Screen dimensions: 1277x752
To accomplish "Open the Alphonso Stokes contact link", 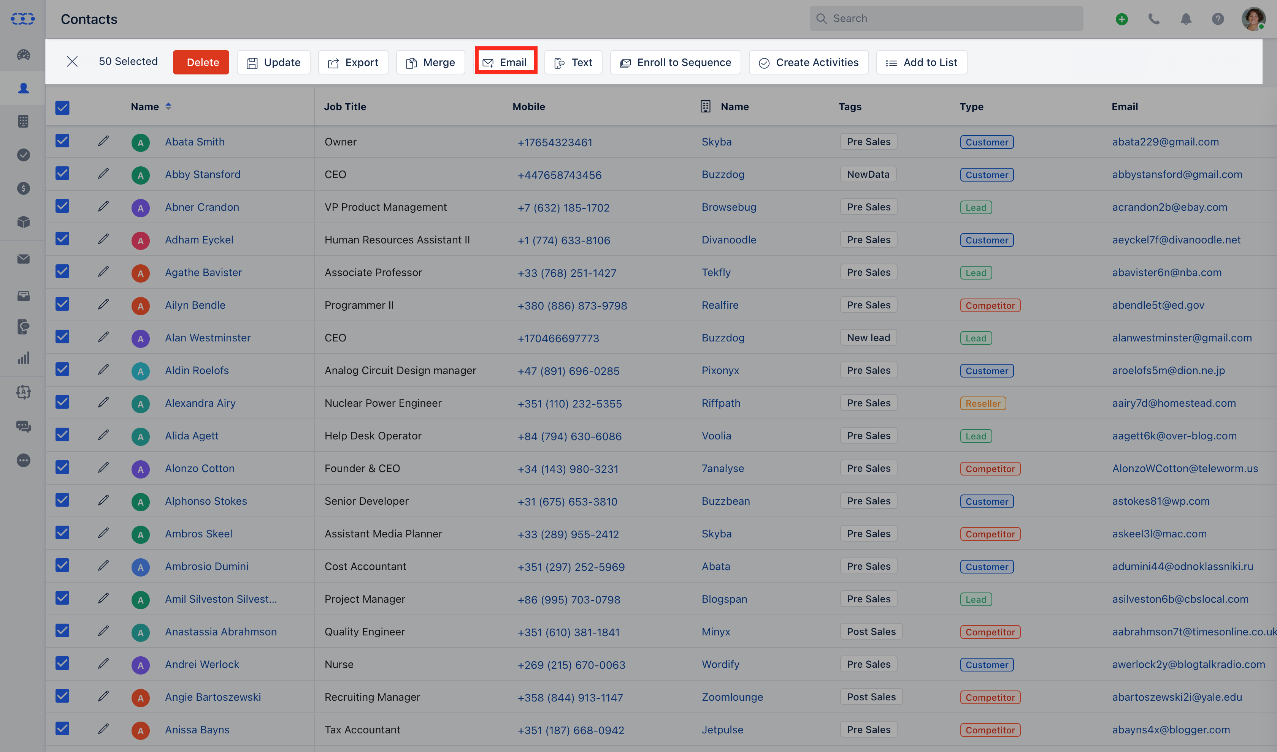I will click(x=206, y=501).
